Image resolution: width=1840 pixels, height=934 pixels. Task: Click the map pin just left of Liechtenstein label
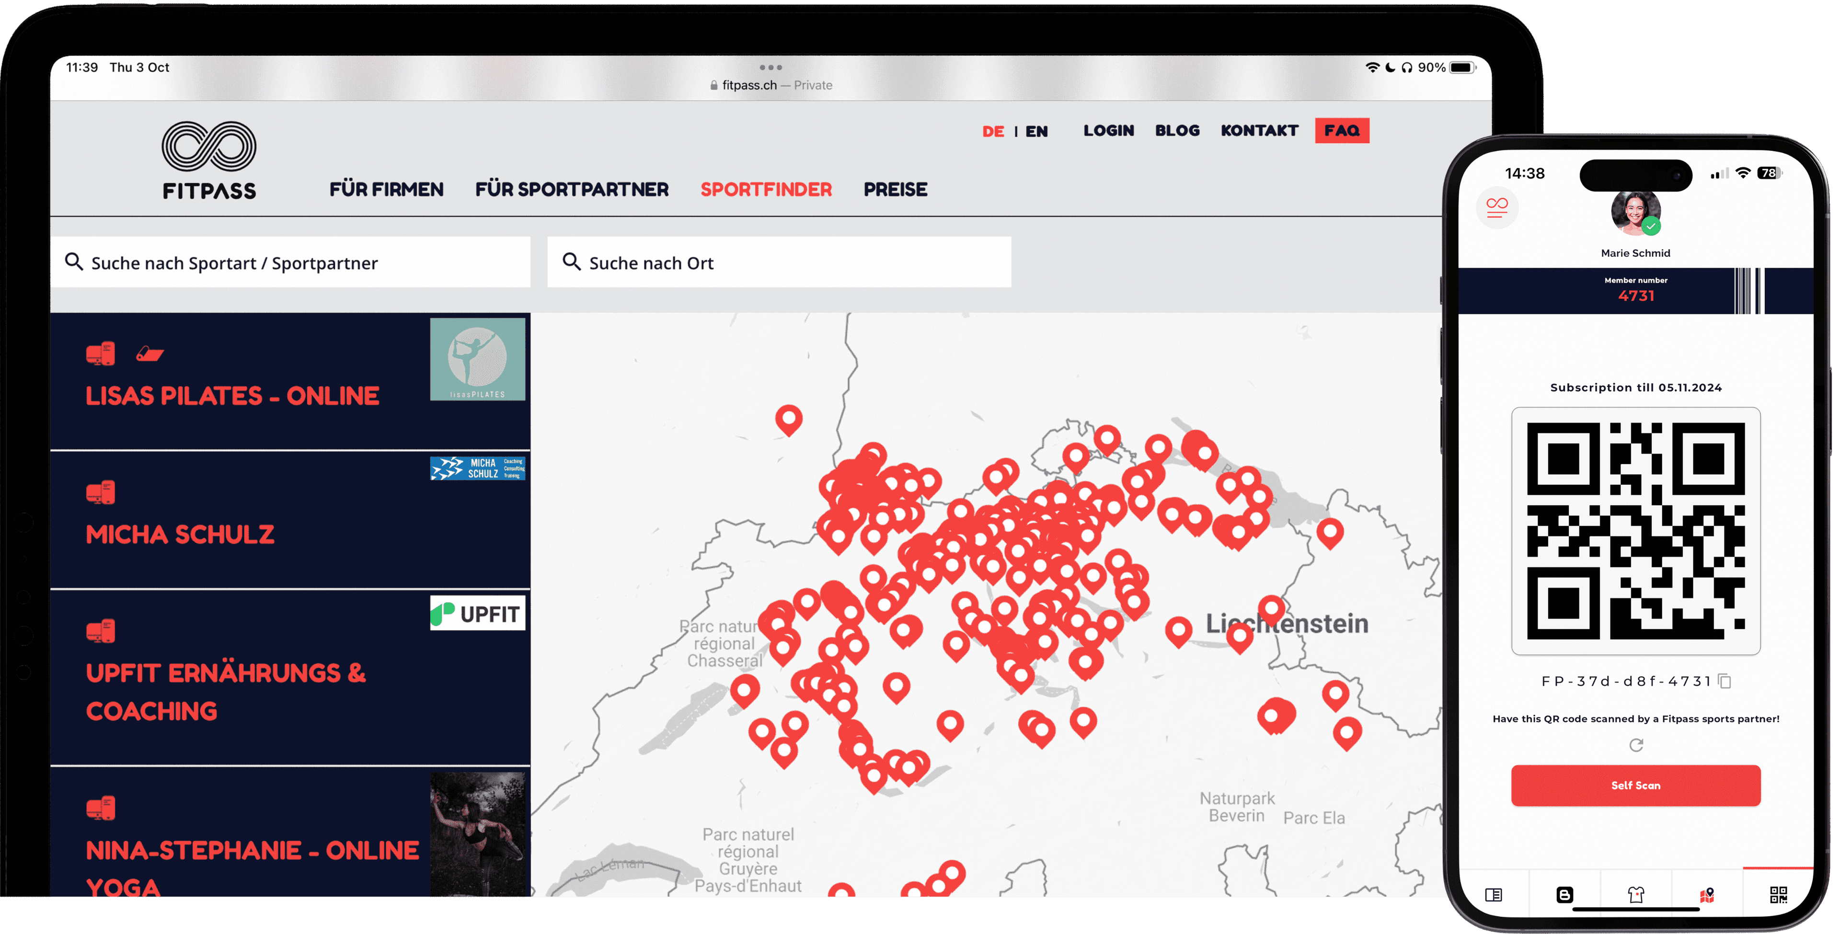1179,631
